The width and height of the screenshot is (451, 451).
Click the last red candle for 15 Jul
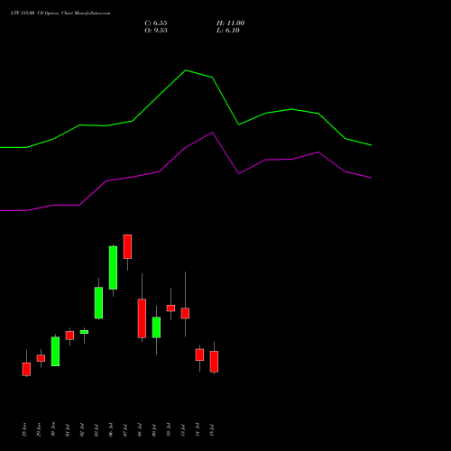coord(214,362)
